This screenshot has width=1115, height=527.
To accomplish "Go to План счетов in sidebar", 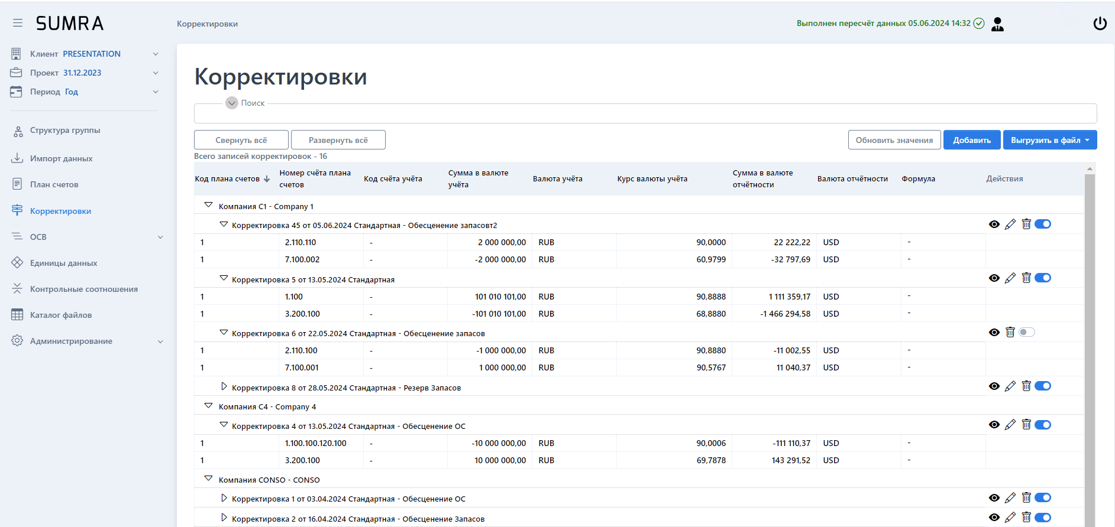I will 54,184.
